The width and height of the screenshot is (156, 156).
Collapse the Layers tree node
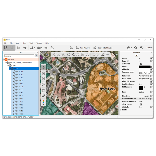pos(8,65)
